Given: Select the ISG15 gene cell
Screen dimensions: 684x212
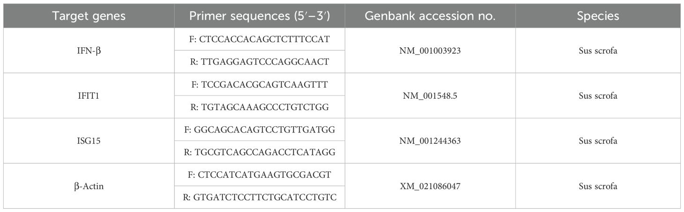Looking at the screenshot, I should (x=89, y=141).
